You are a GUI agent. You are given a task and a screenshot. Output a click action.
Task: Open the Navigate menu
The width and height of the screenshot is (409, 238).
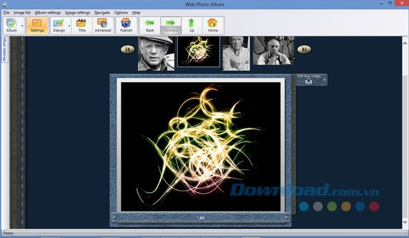[102, 13]
